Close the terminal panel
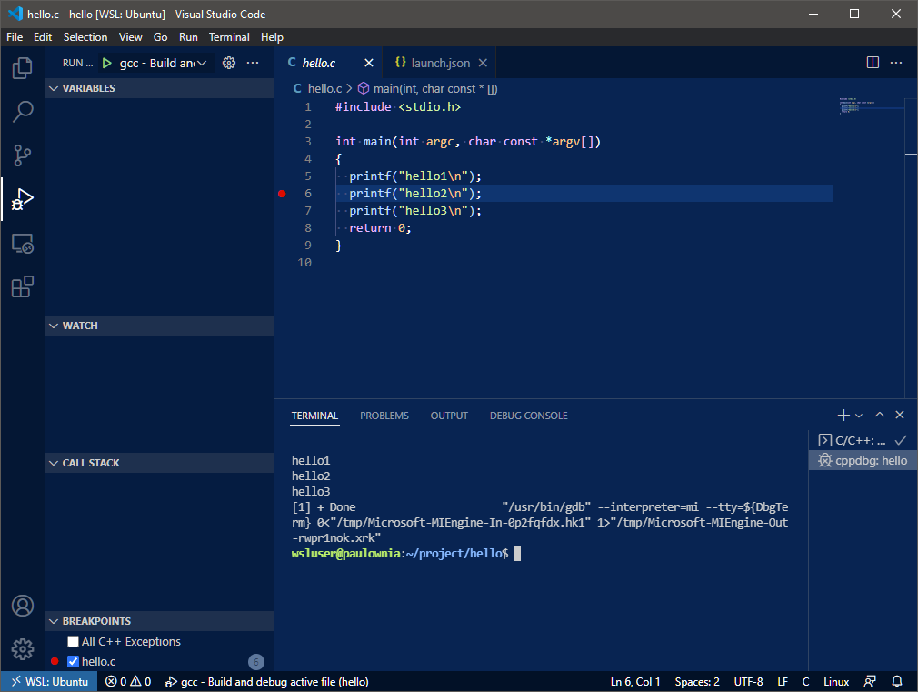Screen dimensions: 918x692 pyautogui.click(x=900, y=415)
